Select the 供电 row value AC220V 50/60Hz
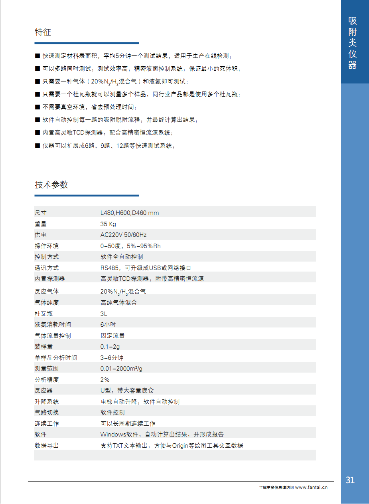This screenshot has height=504, width=369. 123,235
